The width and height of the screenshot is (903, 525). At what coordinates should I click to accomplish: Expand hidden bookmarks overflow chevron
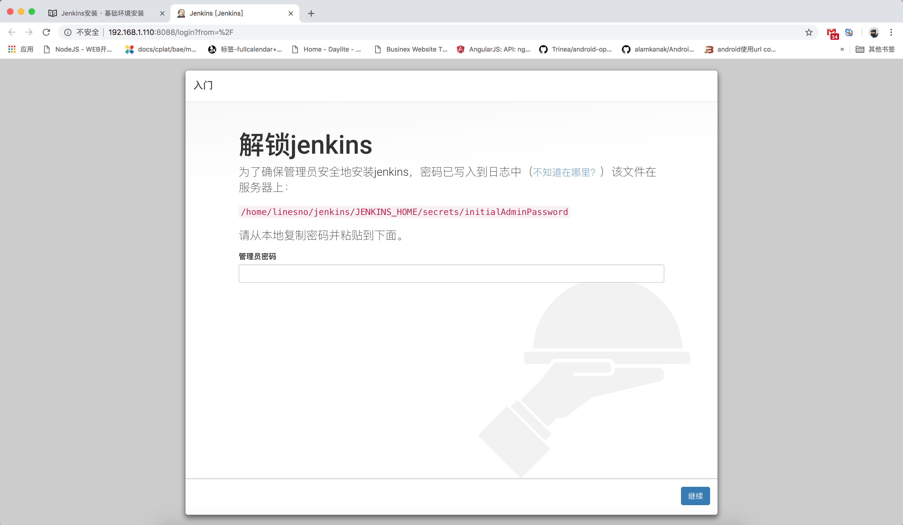(x=842, y=49)
